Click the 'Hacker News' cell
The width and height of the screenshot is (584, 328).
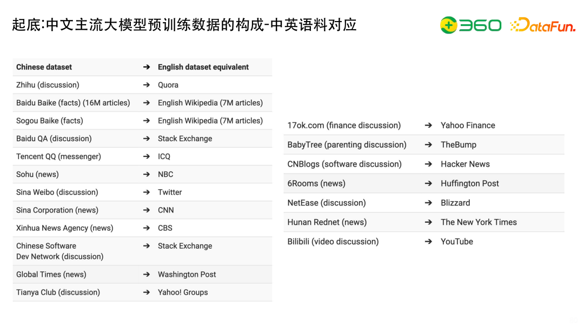point(465,164)
